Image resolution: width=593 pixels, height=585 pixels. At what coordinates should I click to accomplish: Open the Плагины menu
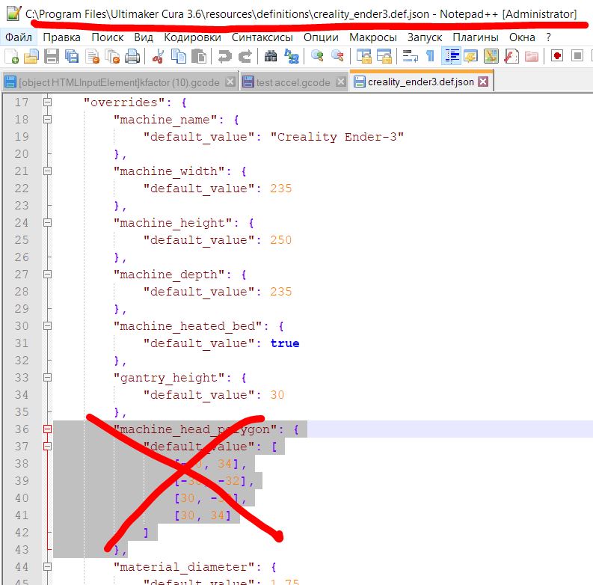click(x=470, y=37)
